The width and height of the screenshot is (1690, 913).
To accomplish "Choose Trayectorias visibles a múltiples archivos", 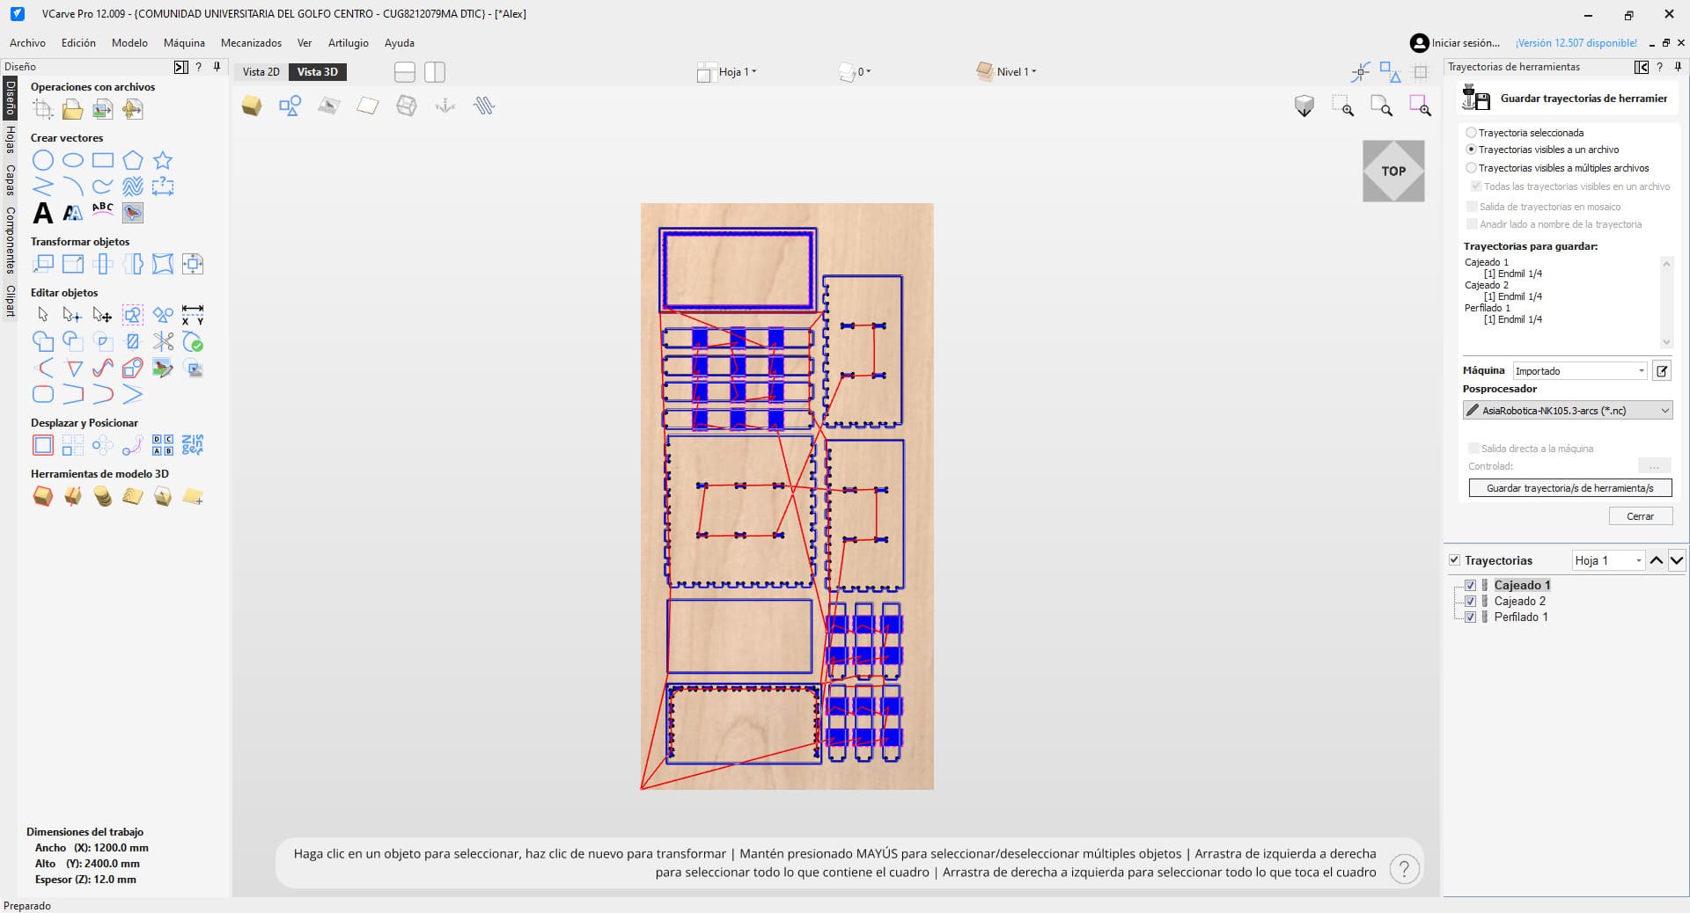I will coord(1471,168).
